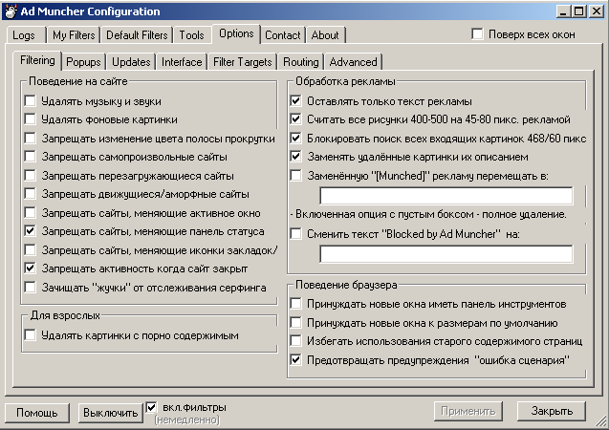Minimize the Ad Muncher Configuration window
The height and width of the screenshot is (430, 609).
pyautogui.click(x=563, y=11)
